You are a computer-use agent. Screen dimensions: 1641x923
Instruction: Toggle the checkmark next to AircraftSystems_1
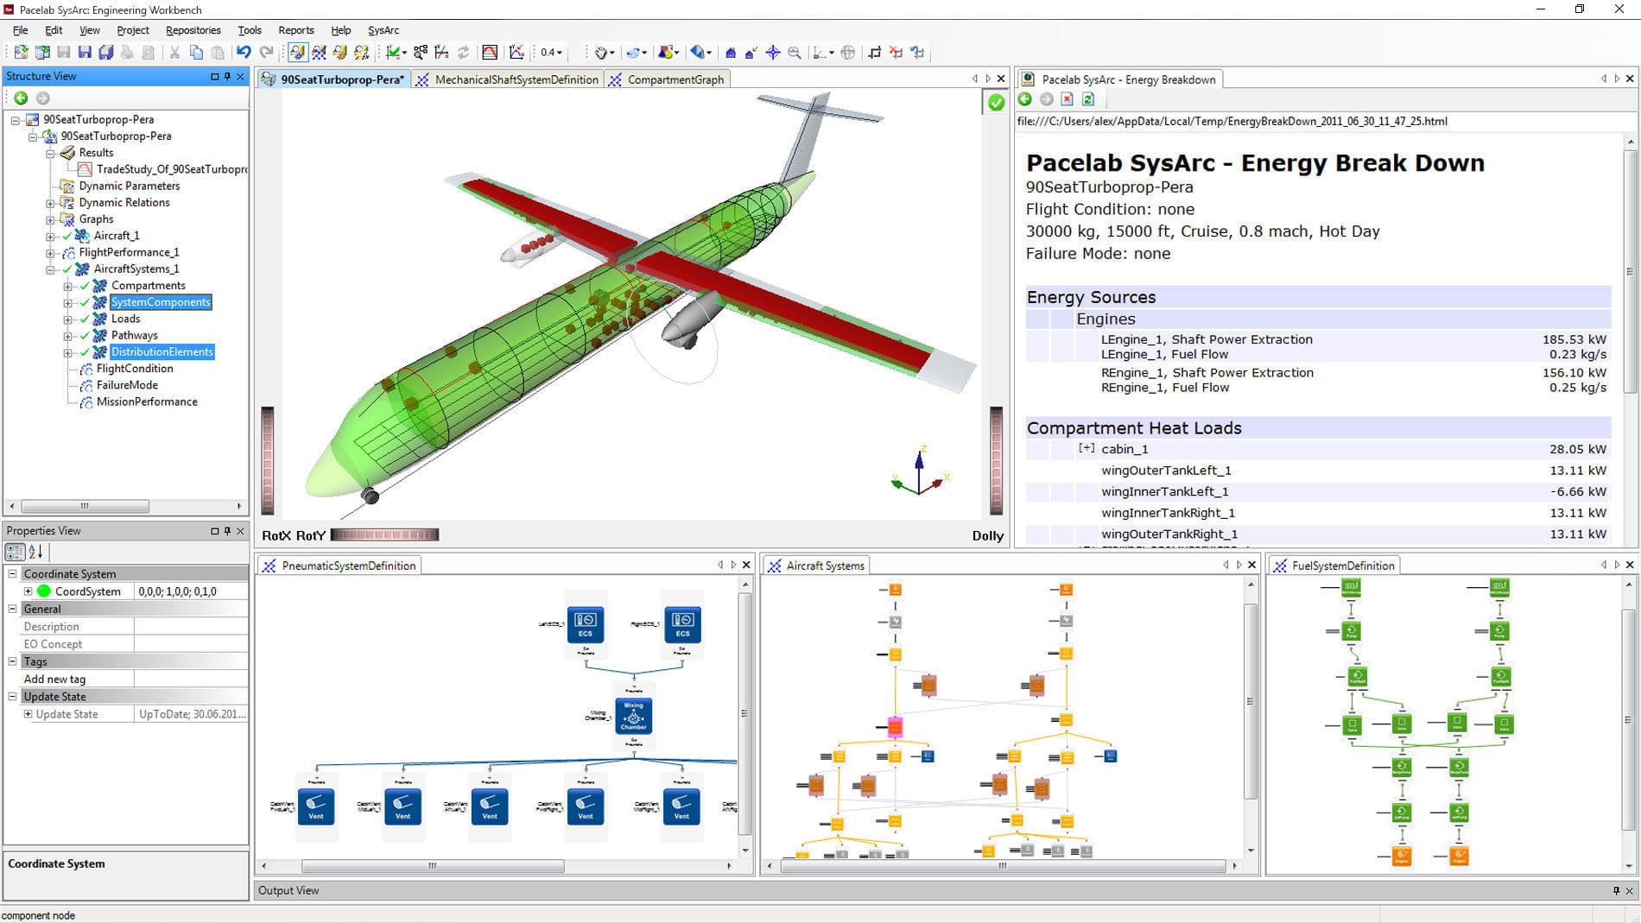click(x=67, y=269)
